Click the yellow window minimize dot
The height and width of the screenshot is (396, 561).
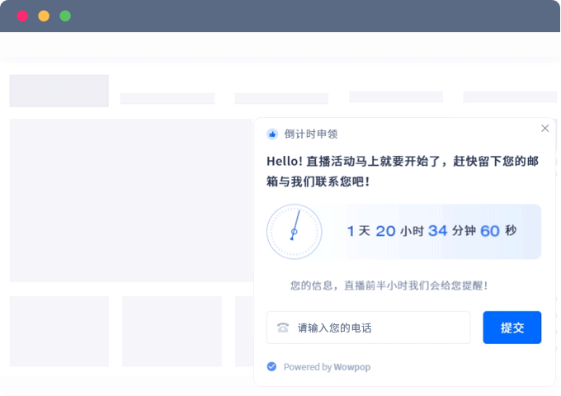[x=44, y=16]
